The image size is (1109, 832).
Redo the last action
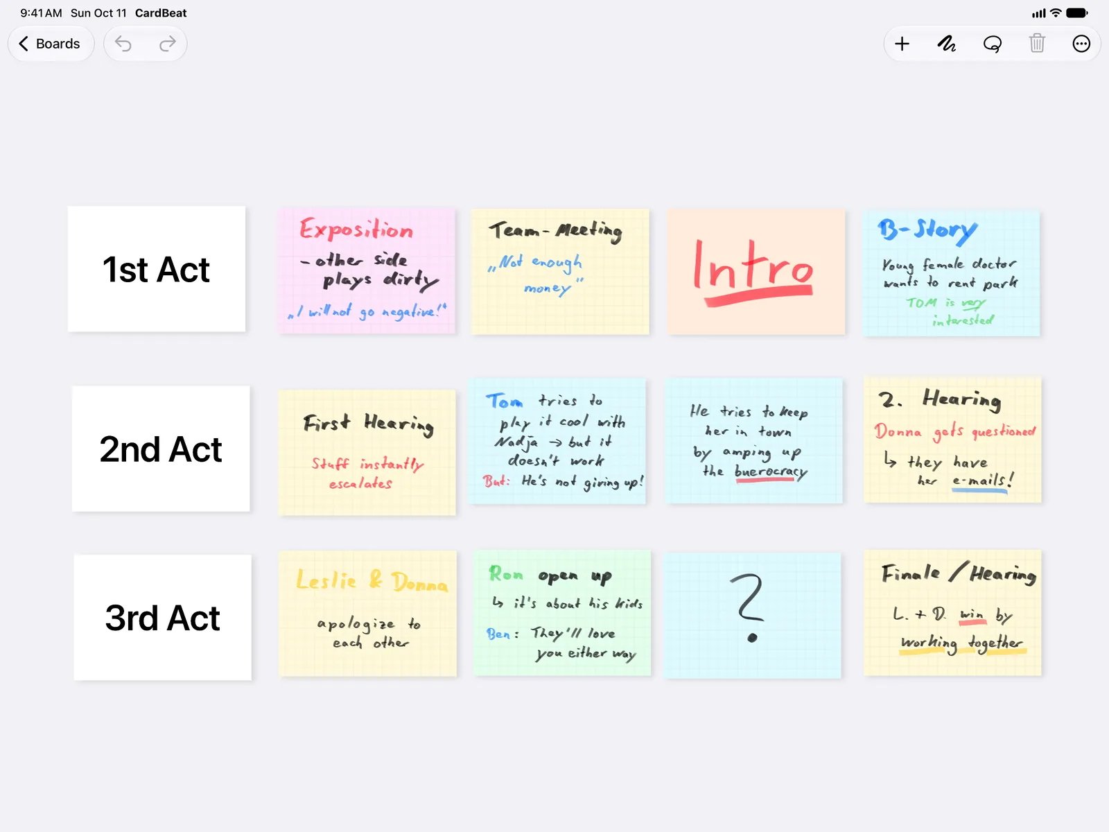click(x=167, y=44)
